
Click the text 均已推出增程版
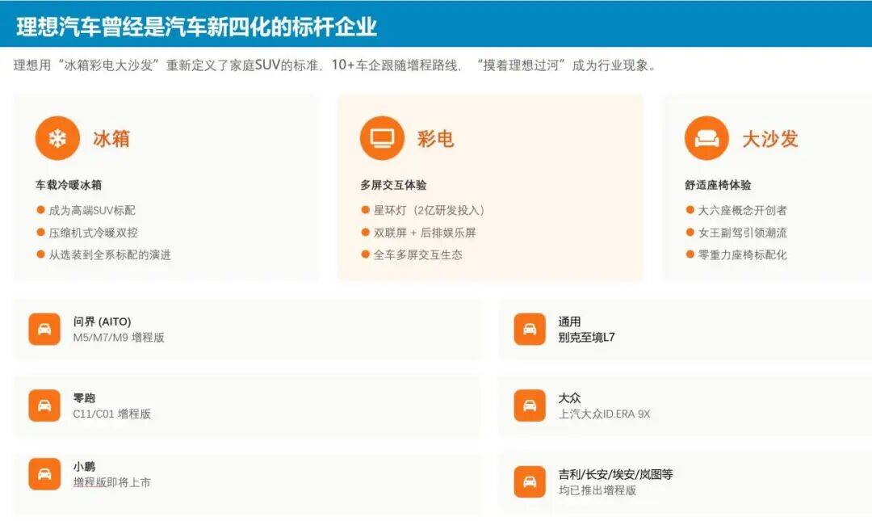tap(597, 490)
